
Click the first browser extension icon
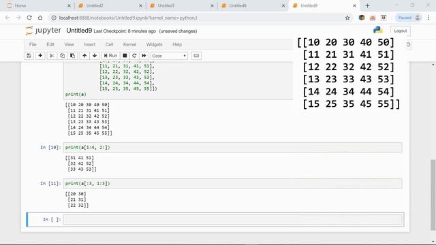(x=362, y=18)
